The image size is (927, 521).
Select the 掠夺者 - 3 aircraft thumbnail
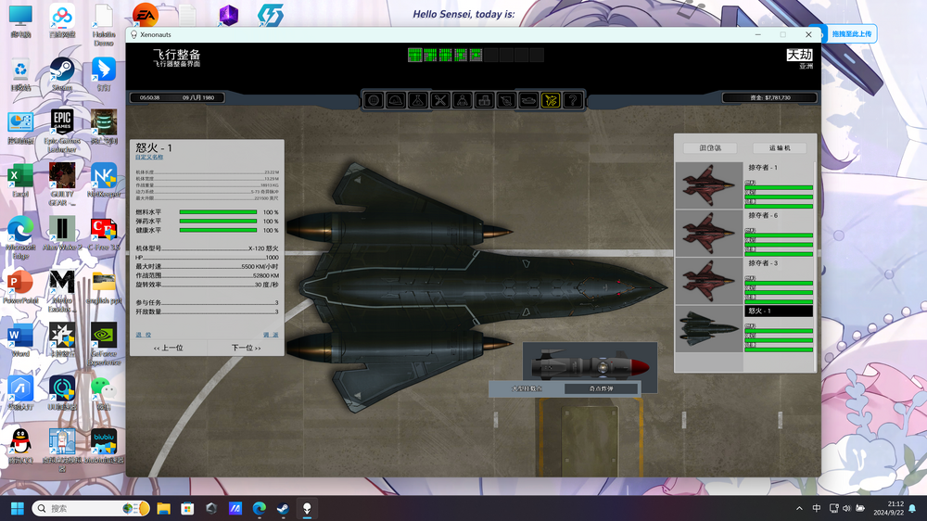pyautogui.click(x=709, y=281)
